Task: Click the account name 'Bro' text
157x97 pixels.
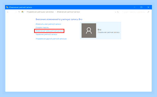Action: point(100,30)
